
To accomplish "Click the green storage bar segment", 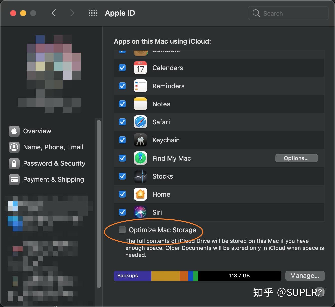I will [x=196, y=276].
